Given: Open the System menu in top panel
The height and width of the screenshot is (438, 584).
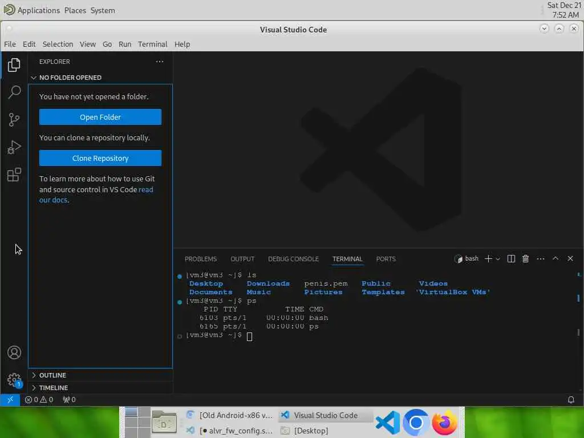Looking at the screenshot, I should [103, 10].
